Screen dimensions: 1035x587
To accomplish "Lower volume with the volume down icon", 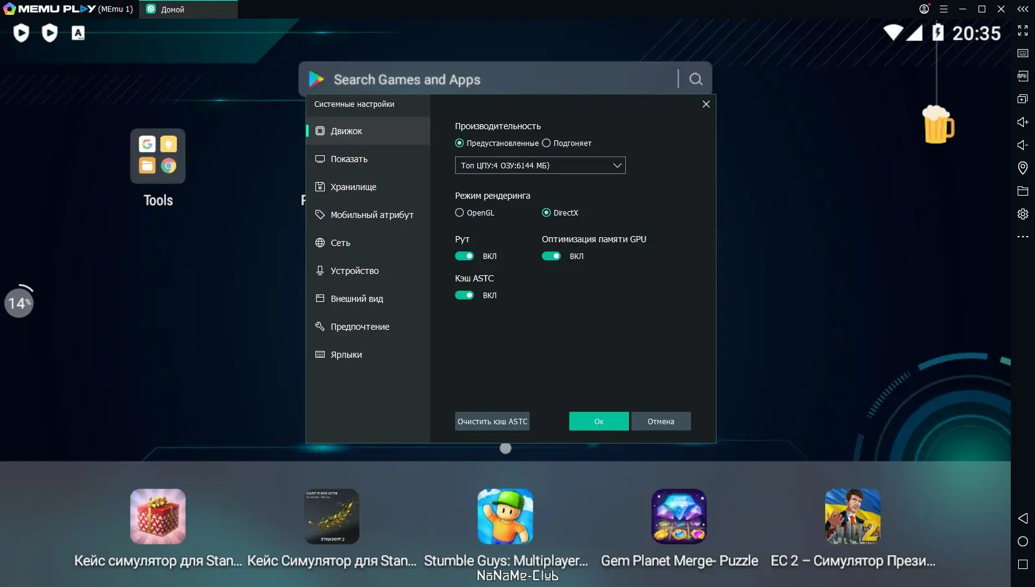I will click(1023, 145).
